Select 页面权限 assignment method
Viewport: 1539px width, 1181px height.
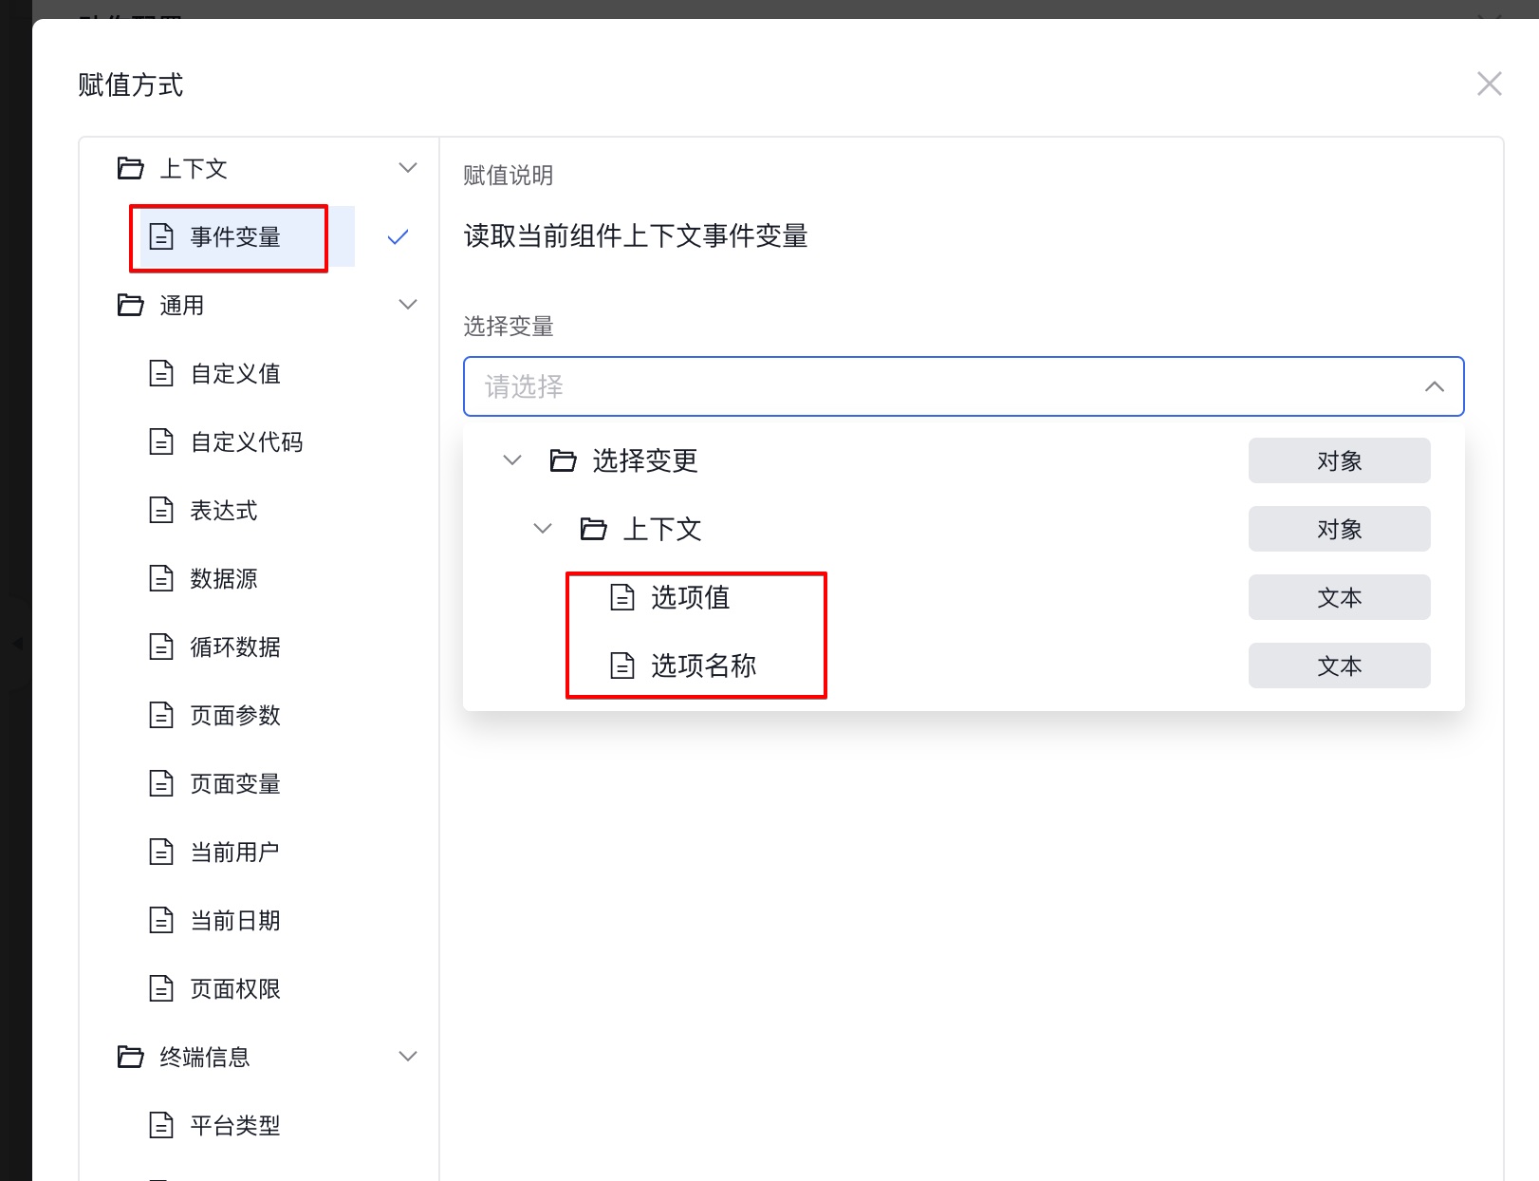(235, 988)
